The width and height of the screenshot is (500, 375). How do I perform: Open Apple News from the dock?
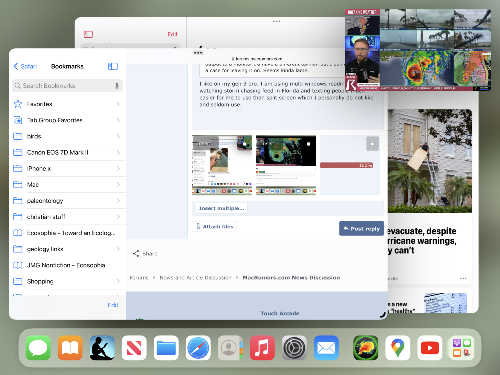(x=134, y=348)
